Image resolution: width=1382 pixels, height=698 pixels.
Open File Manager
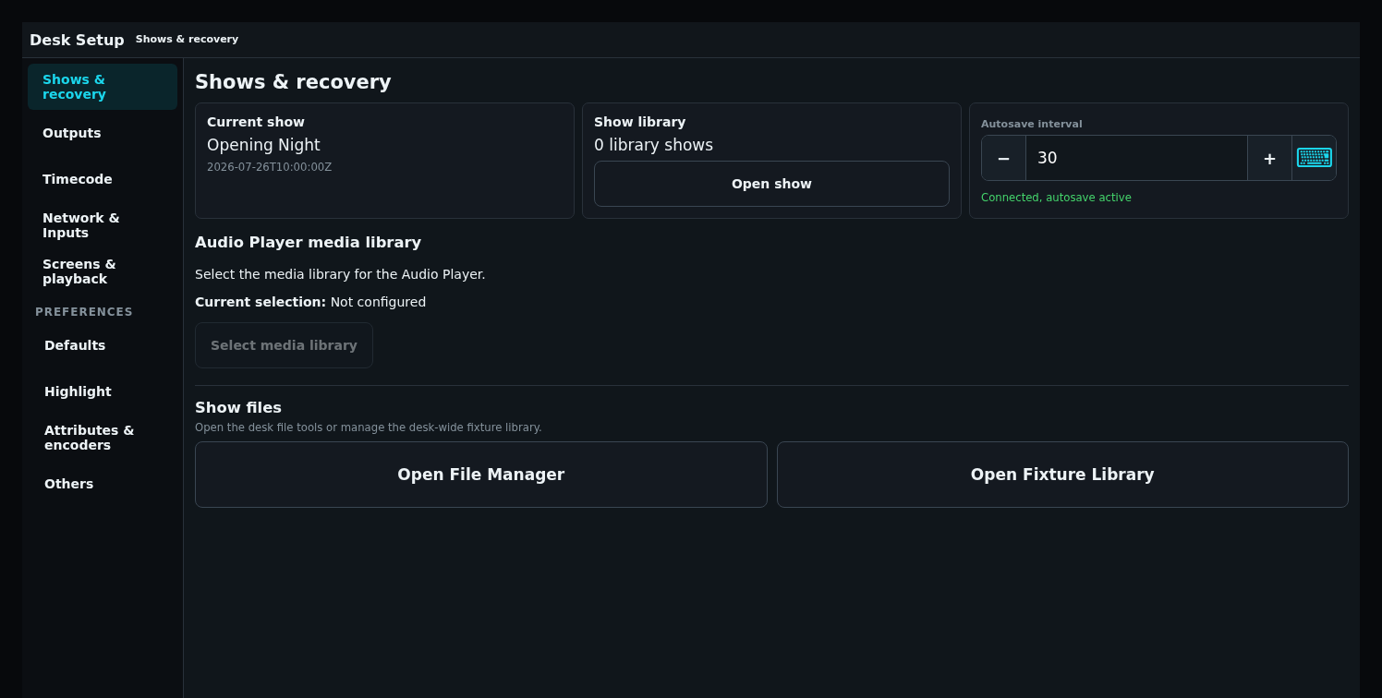click(x=480, y=475)
